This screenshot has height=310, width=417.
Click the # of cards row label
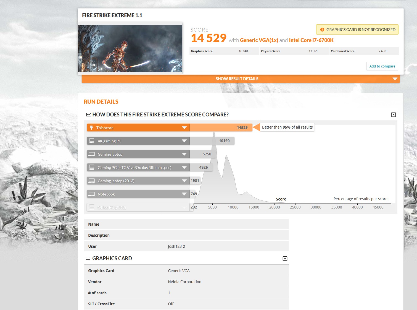point(97,293)
